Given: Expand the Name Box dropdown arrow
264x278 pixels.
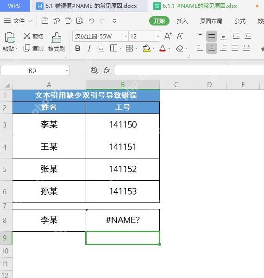Looking at the screenshot, I should point(67,71).
